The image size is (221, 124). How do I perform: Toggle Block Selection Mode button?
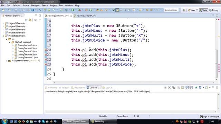[125, 10]
